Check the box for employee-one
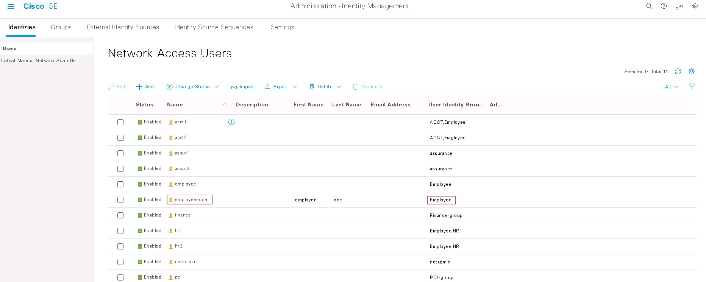Image resolution: width=706 pixels, height=282 pixels. (120, 200)
